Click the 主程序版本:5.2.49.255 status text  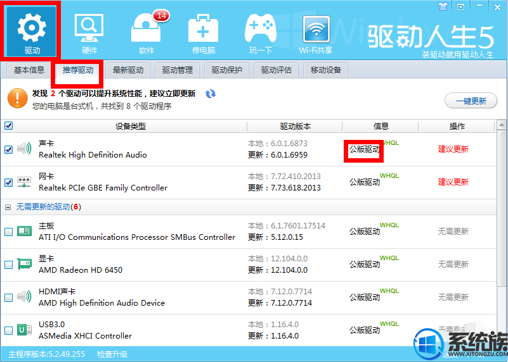point(47,354)
